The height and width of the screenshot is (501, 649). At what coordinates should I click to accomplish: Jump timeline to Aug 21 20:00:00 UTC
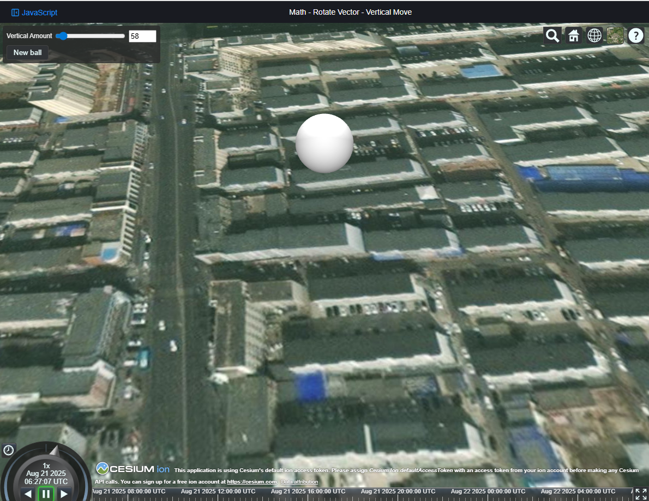coord(398,492)
